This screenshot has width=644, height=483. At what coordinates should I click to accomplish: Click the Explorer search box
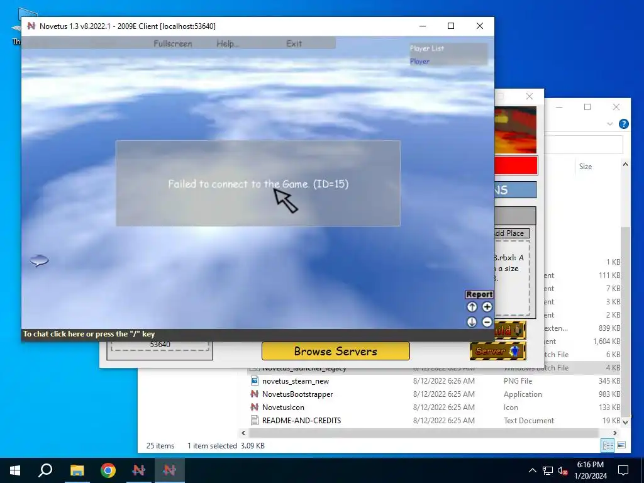click(584, 145)
